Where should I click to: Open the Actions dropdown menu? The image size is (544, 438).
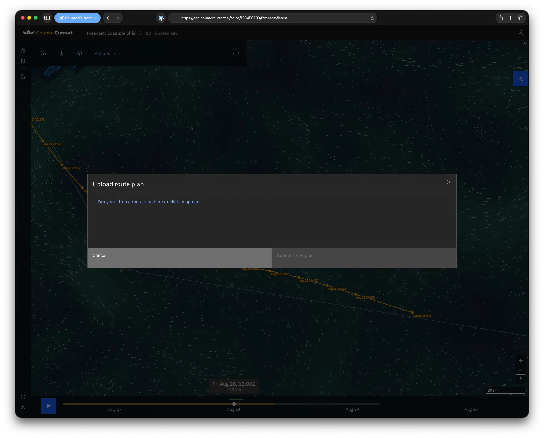coord(106,53)
